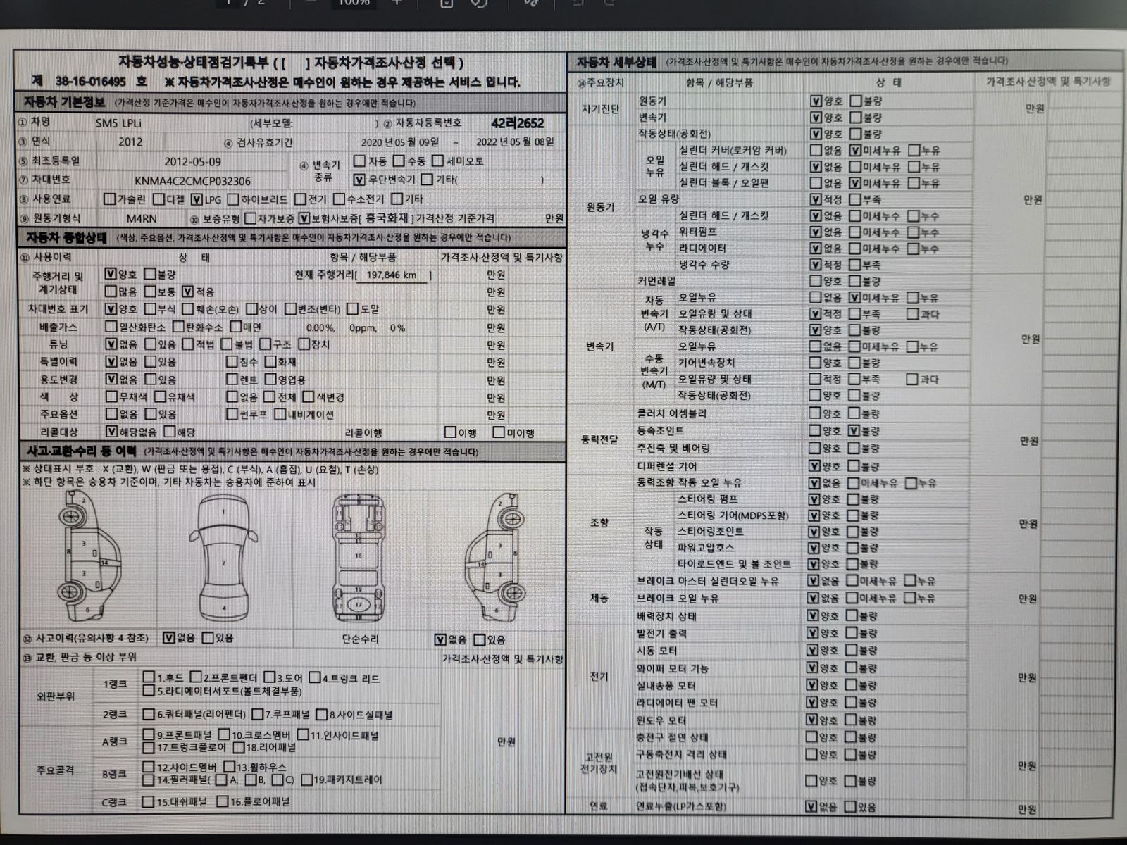Image resolution: width=1127 pixels, height=845 pixels.
Task: Toggle the 무단변속기 transmission checkbox
Action: coord(360,180)
